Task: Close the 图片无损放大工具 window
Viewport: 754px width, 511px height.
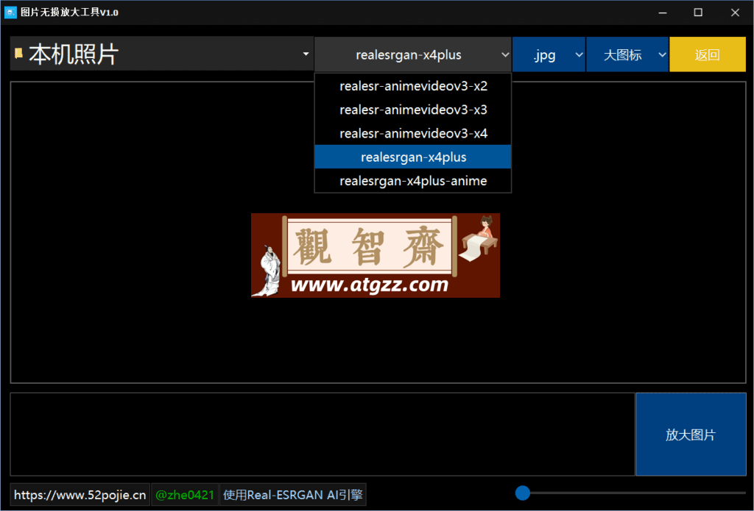Action: [x=735, y=12]
